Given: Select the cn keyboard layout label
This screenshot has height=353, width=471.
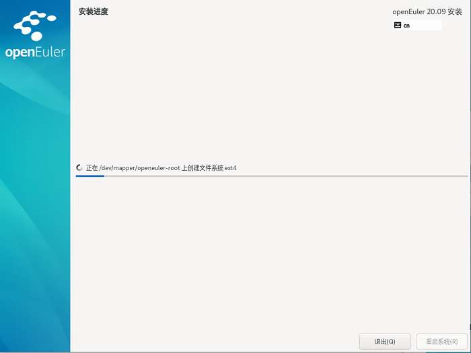Looking at the screenshot, I should pos(406,26).
